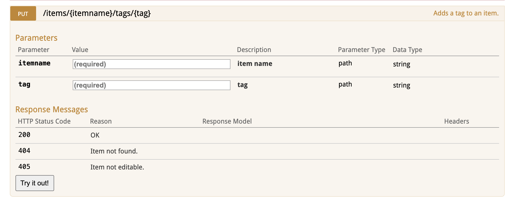Focus the itemname required input field

(151, 64)
